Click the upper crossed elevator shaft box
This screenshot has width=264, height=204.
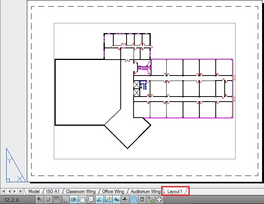coord(137,84)
